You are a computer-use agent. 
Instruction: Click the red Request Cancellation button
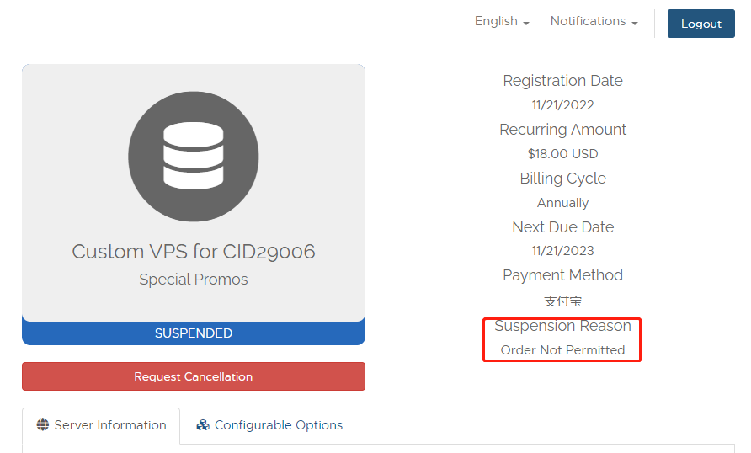pyautogui.click(x=194, y=376)
